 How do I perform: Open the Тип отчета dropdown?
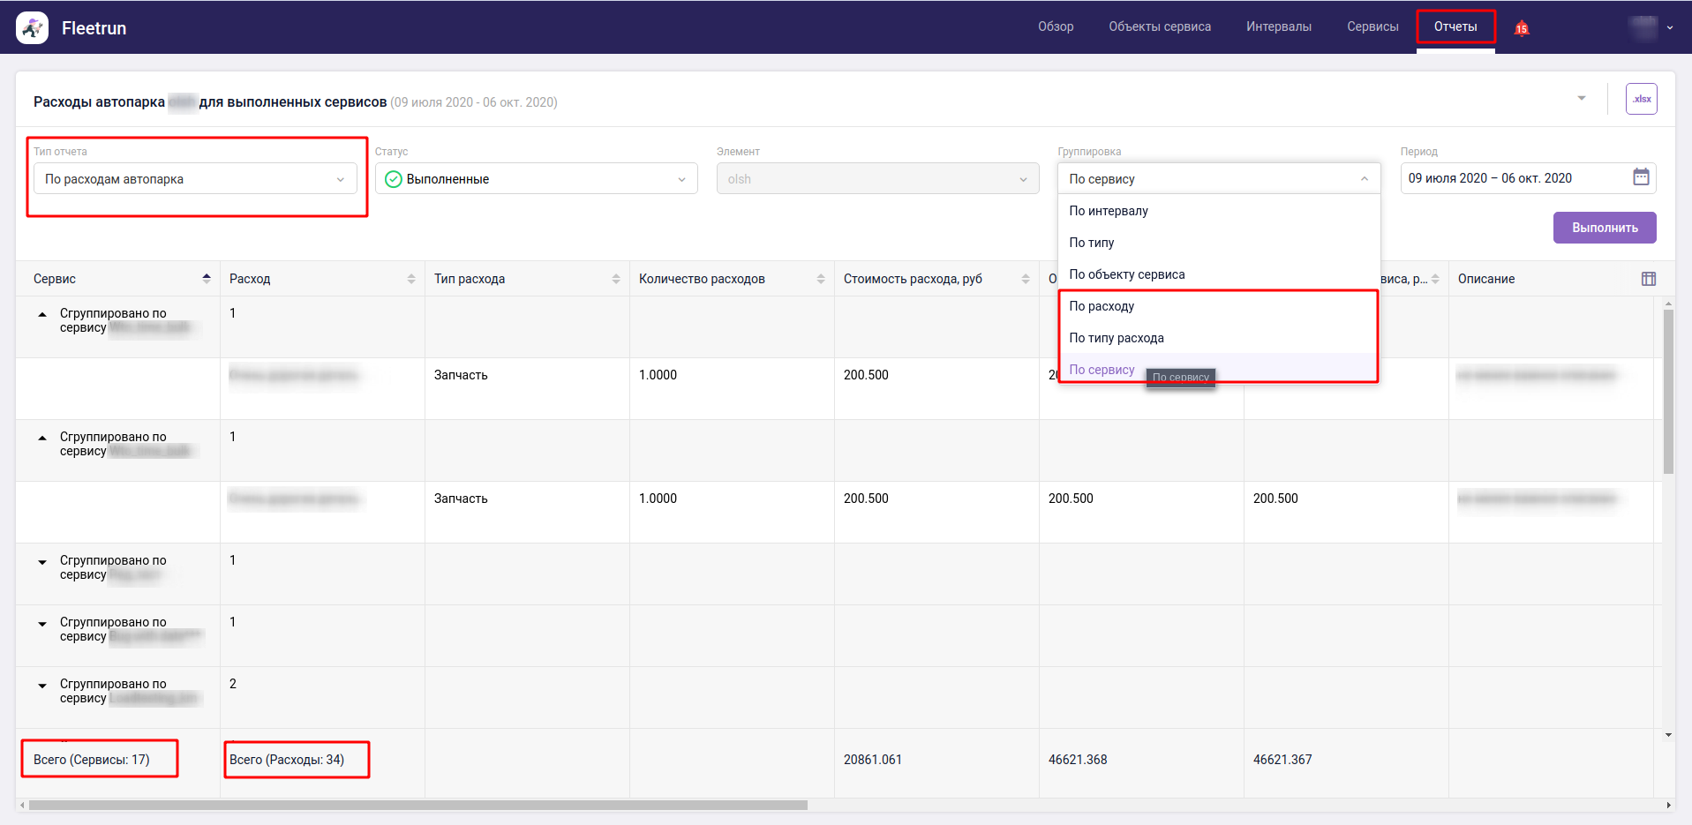195,179
